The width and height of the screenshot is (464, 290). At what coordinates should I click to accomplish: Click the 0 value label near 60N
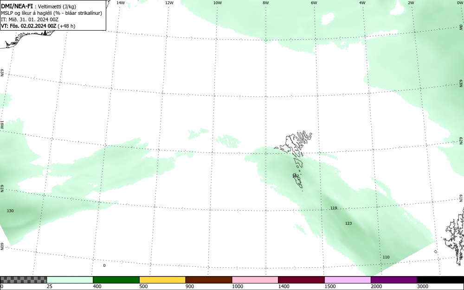(x=104, y=265)
